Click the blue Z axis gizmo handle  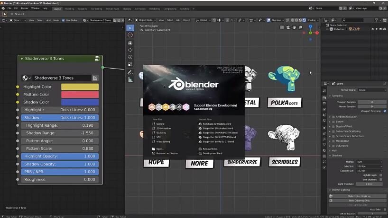point(311,26)
